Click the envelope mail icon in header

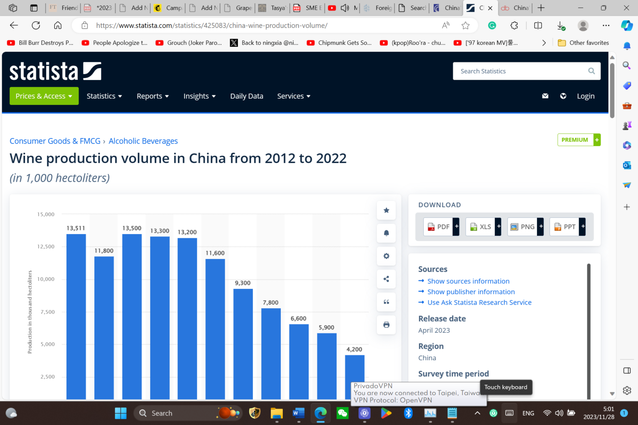[x=545, y=96]
